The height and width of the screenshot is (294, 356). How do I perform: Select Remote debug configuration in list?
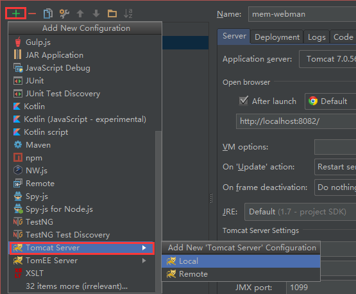click(x=82, y=184)
